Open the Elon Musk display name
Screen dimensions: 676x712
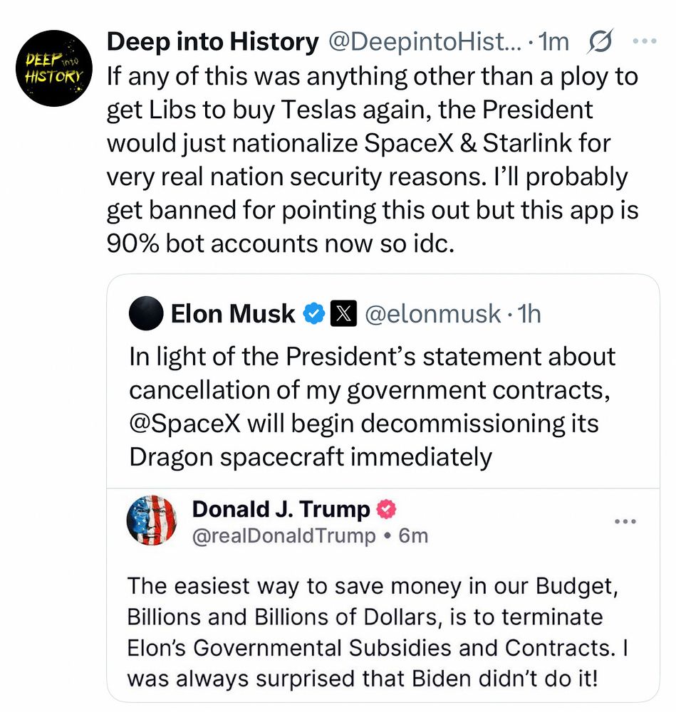click(233, 313)
